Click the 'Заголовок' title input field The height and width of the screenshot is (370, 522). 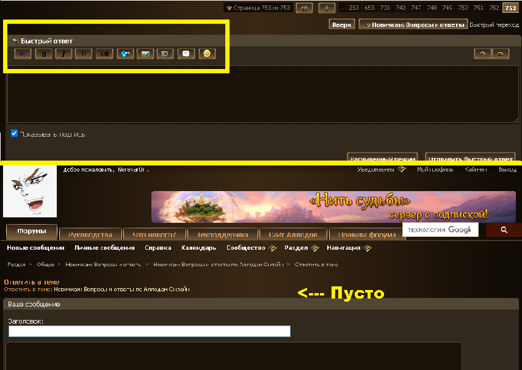tap(149, 331)
